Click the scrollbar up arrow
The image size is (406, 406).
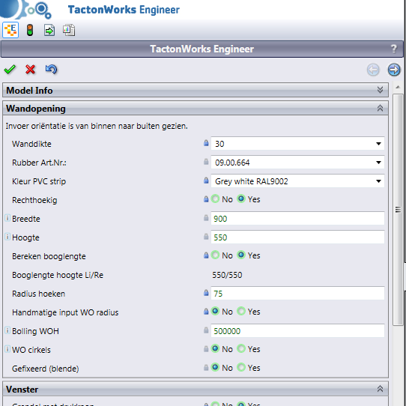click(x=398, y=87)
